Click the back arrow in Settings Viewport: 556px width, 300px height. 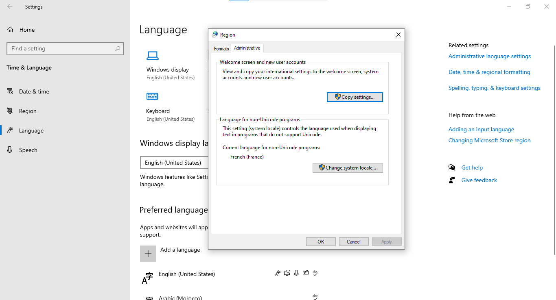coord(10,7)
